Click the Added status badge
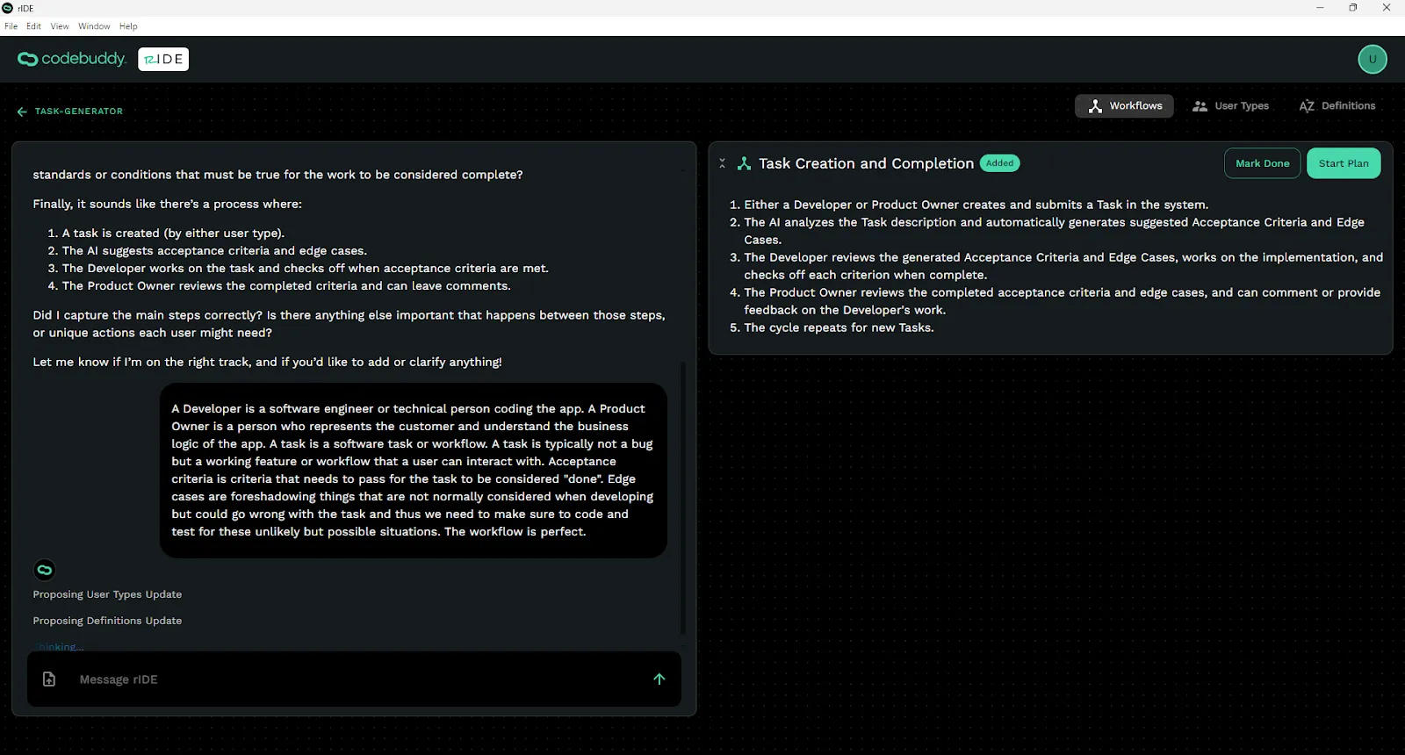This screenshot has height=755, width=1405. click(999, 163)
